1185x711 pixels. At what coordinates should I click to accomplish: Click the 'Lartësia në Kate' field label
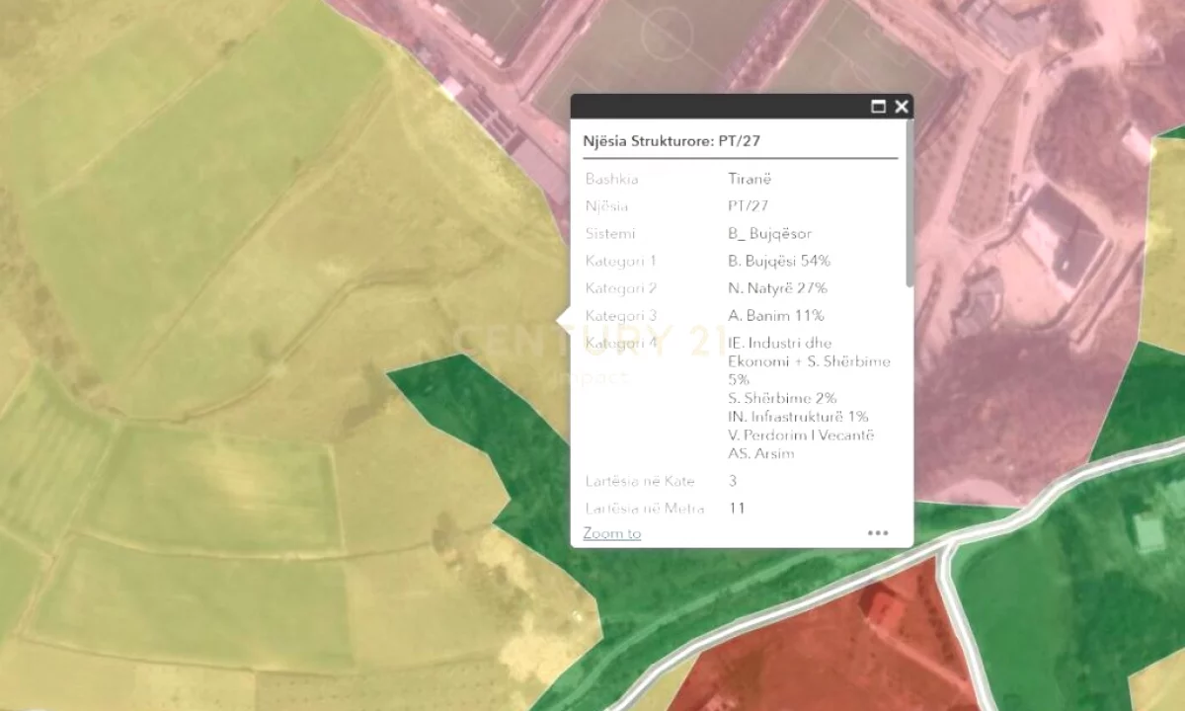[639, 481]
